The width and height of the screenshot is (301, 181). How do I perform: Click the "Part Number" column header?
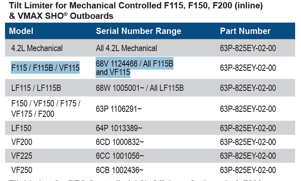click(x=245, y=31)
